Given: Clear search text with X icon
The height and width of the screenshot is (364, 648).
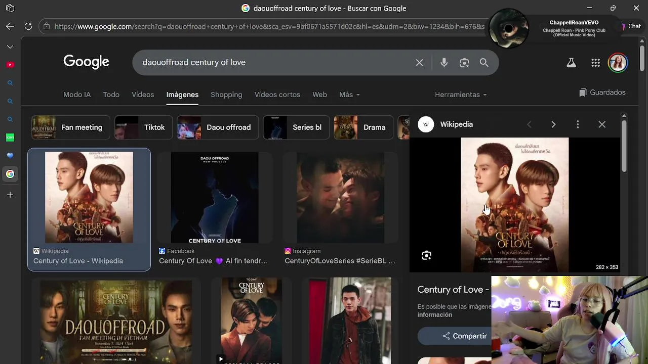Looking at the screenshot, I should pyautogui.click(x=419, y=63).
